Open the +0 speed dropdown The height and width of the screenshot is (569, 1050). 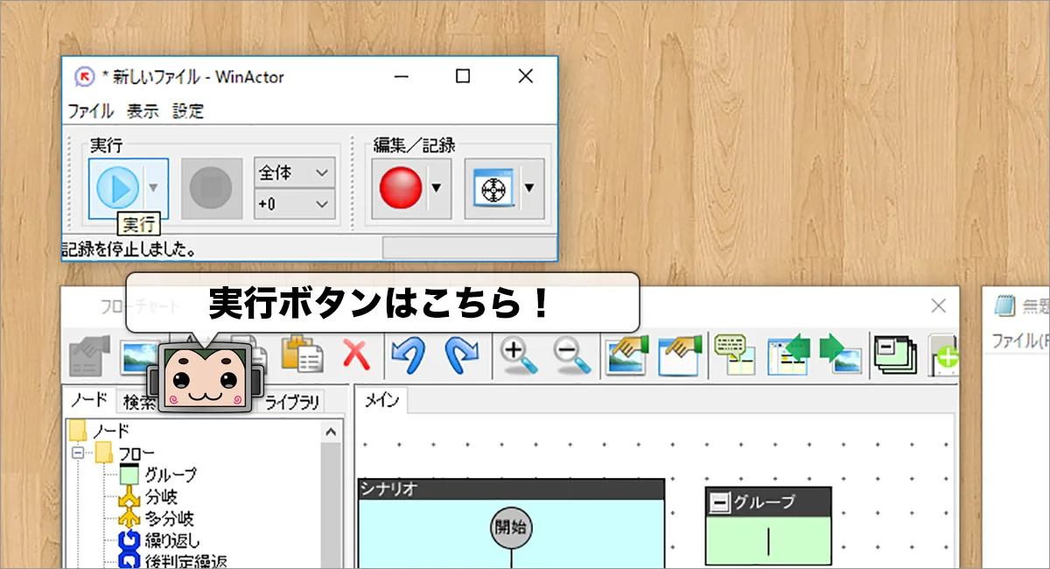(294, 204)
